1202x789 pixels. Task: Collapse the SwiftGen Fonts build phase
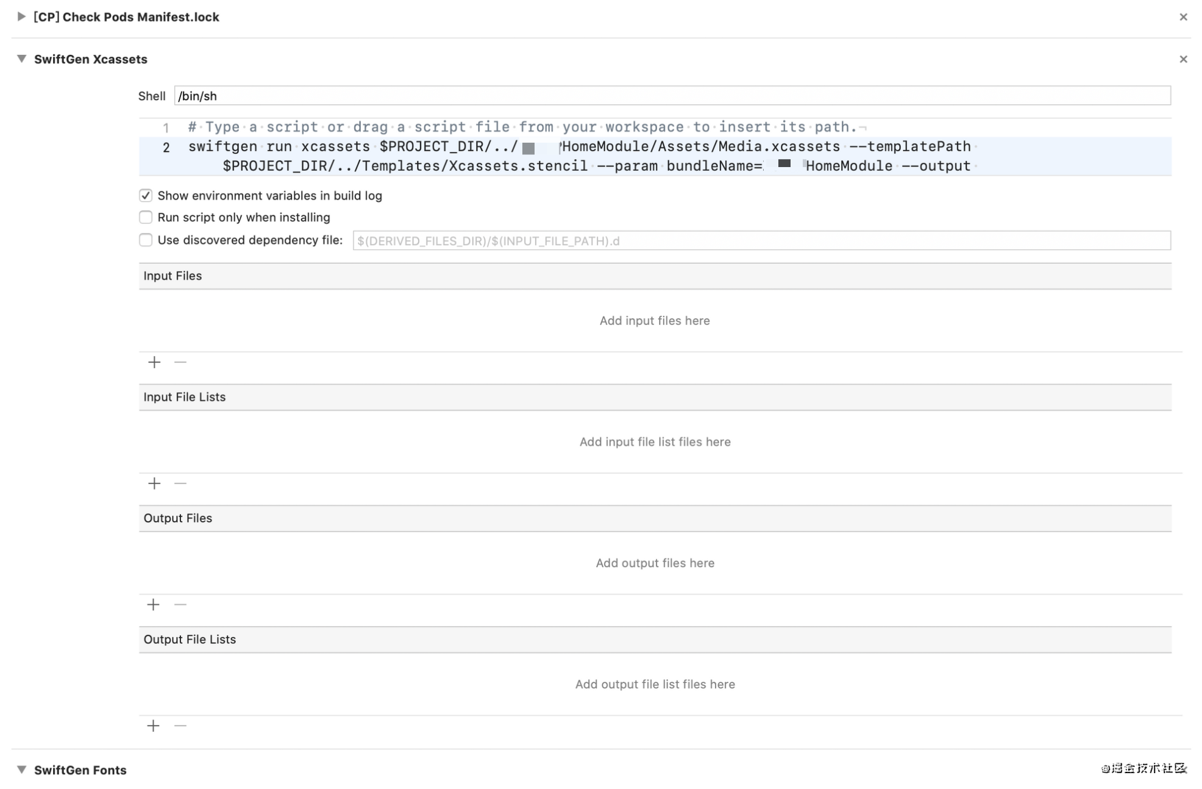click(x=22, y=769)
